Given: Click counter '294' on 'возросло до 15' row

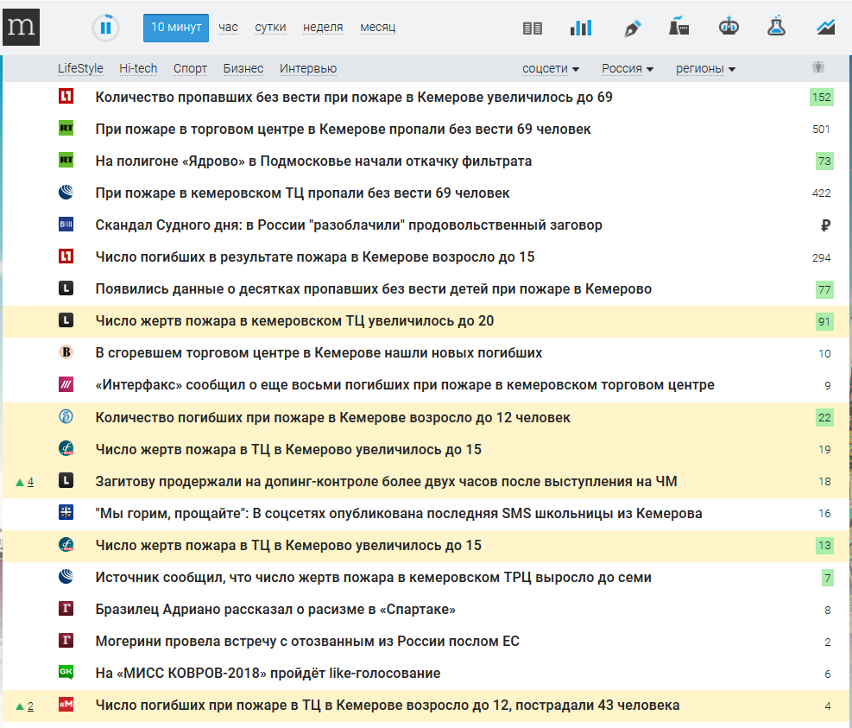Looking at the screenshot, I should point(821,257).
